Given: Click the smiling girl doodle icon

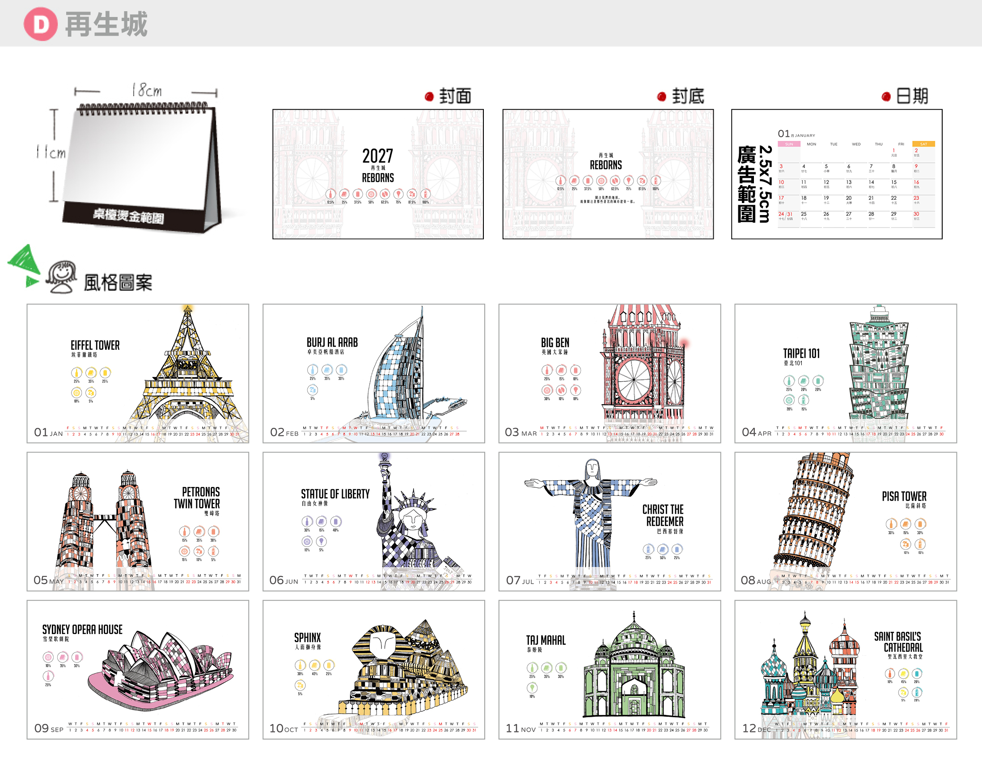Looking at the screenshot, I should pos(61,276).
